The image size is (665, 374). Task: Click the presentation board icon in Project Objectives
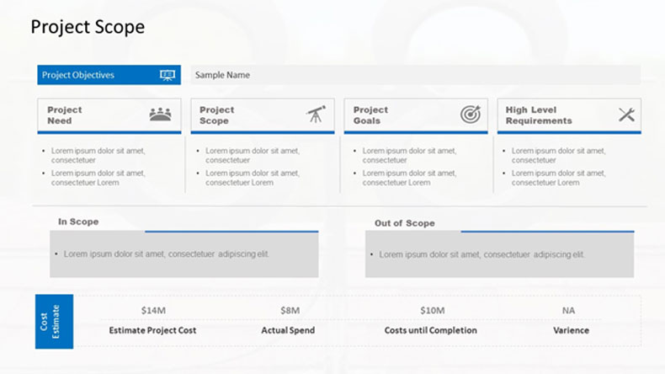(168, 75)
